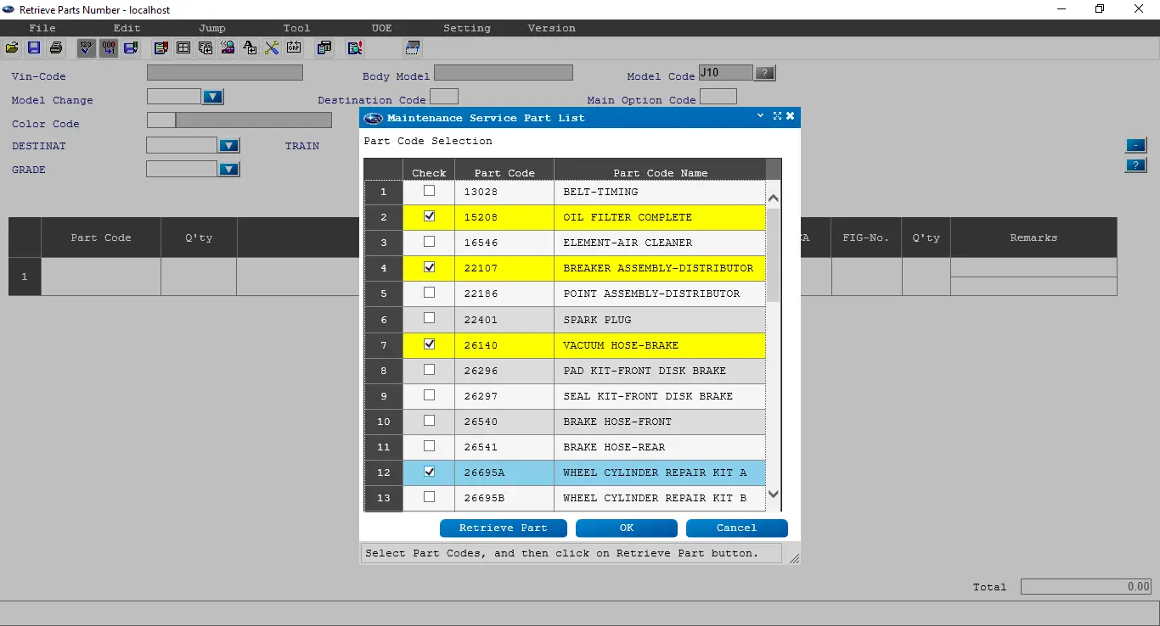Save current data via the Save toolbar icon
Viewport: 1160px width, 626px height.
click(33, 48)
